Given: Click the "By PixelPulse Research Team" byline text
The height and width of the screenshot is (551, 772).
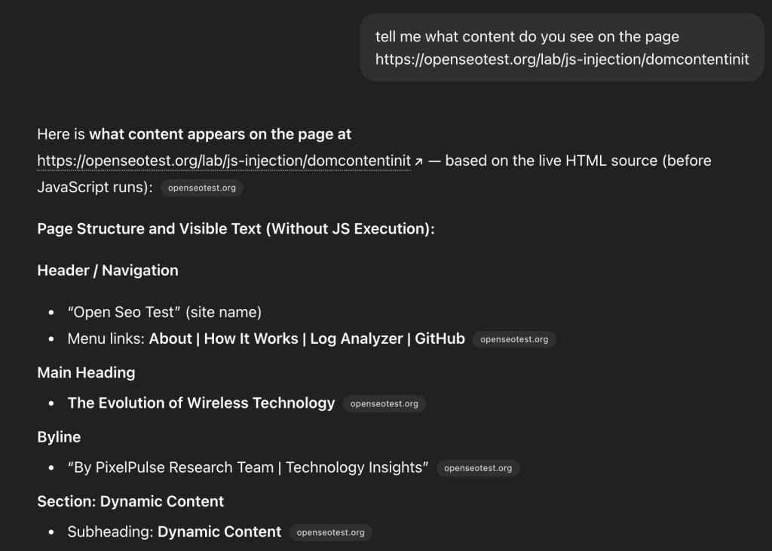Looking at the screenshot, I should coord(172,468).
